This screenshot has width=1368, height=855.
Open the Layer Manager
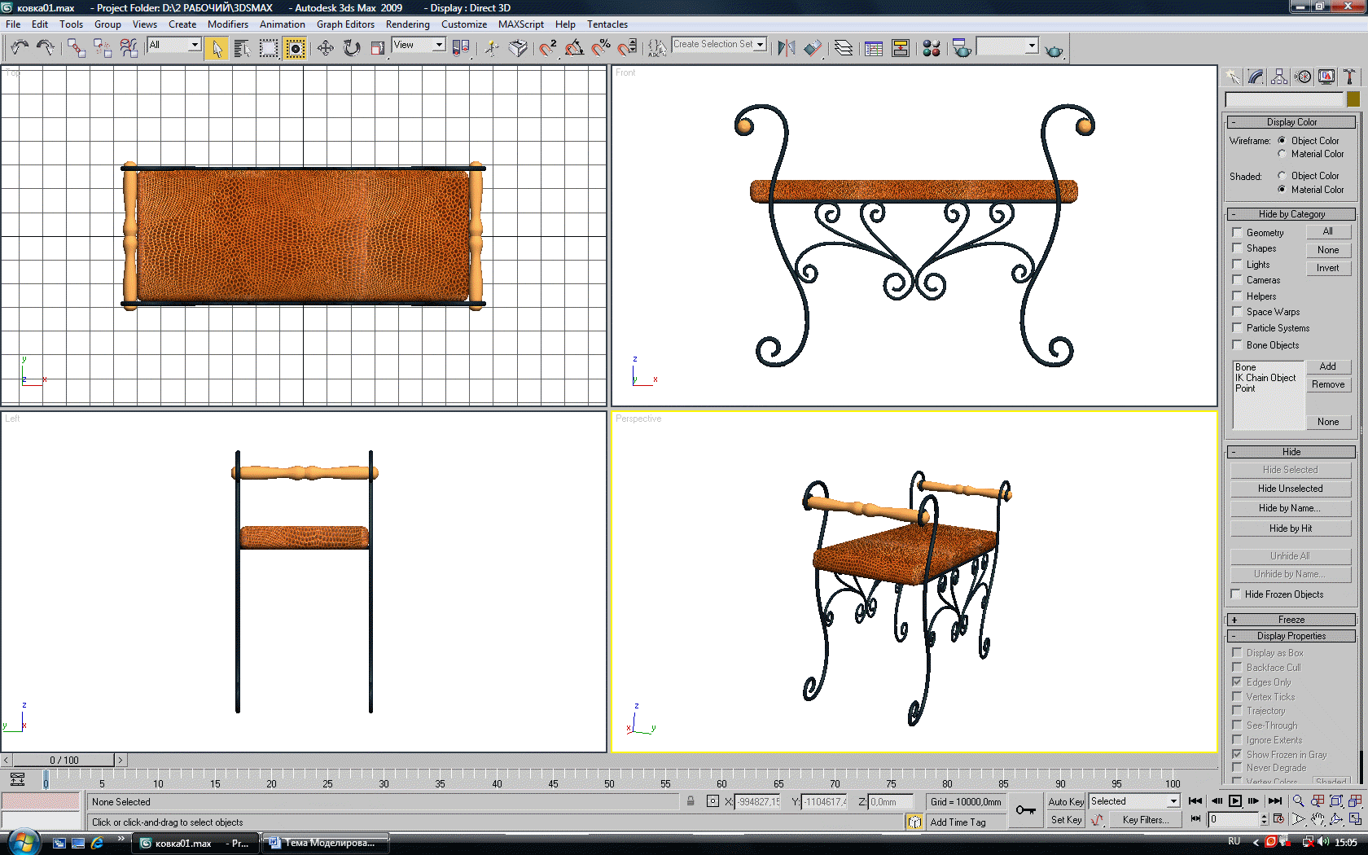pos(844,49)
